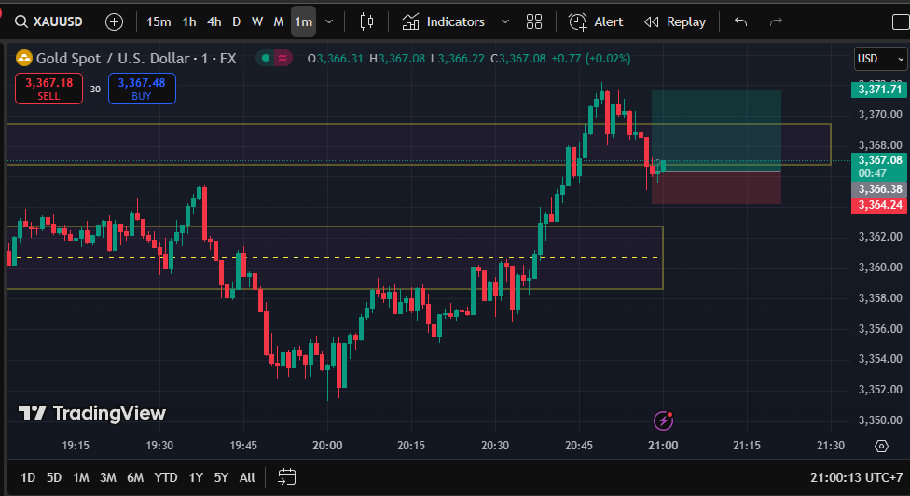Click the 21:00 time axis label
910x496 pixels.
(x=663, y=446)
